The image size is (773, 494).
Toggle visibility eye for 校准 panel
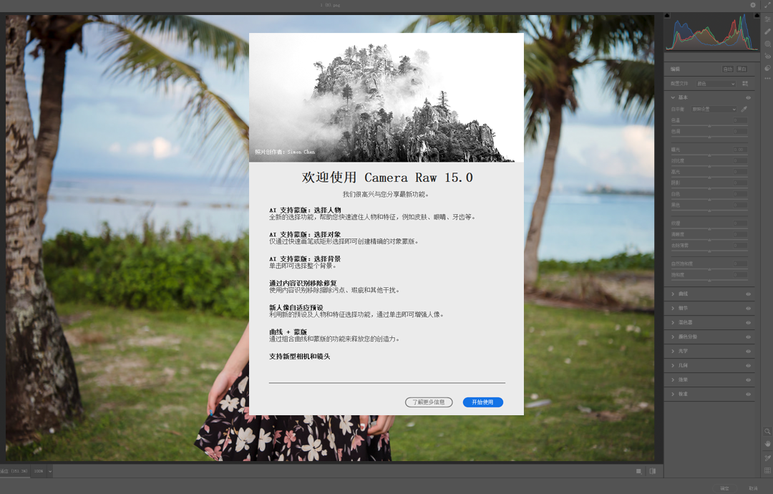749,394
